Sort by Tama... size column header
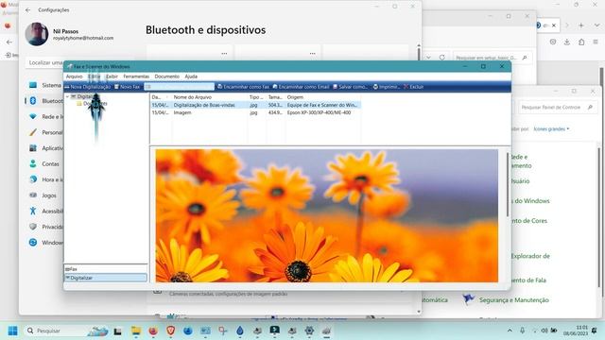This screenshot has width=605, height=340. pos(275,97)
